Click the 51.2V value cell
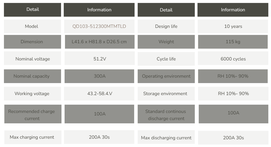The width and height of the screenshot is (271, 147). point(100,58)
